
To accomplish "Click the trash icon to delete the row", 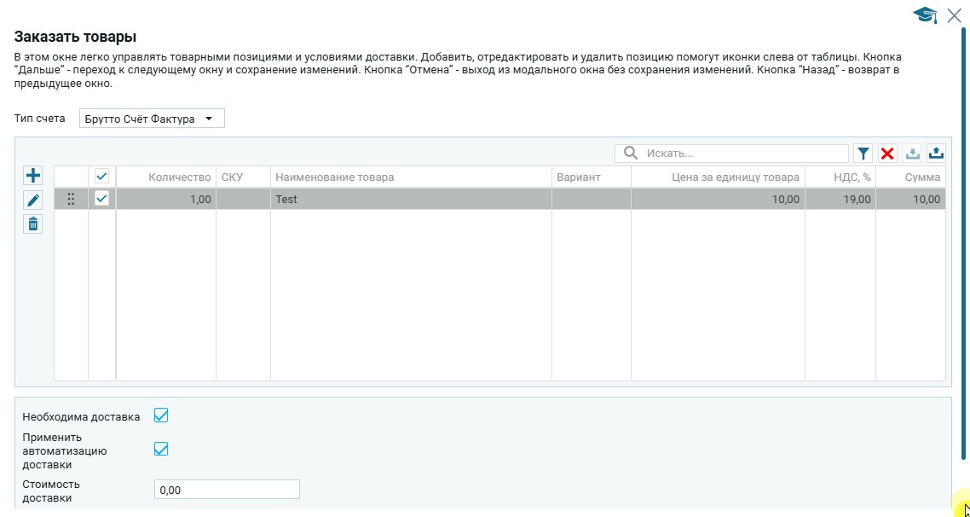I will [33, 224].
